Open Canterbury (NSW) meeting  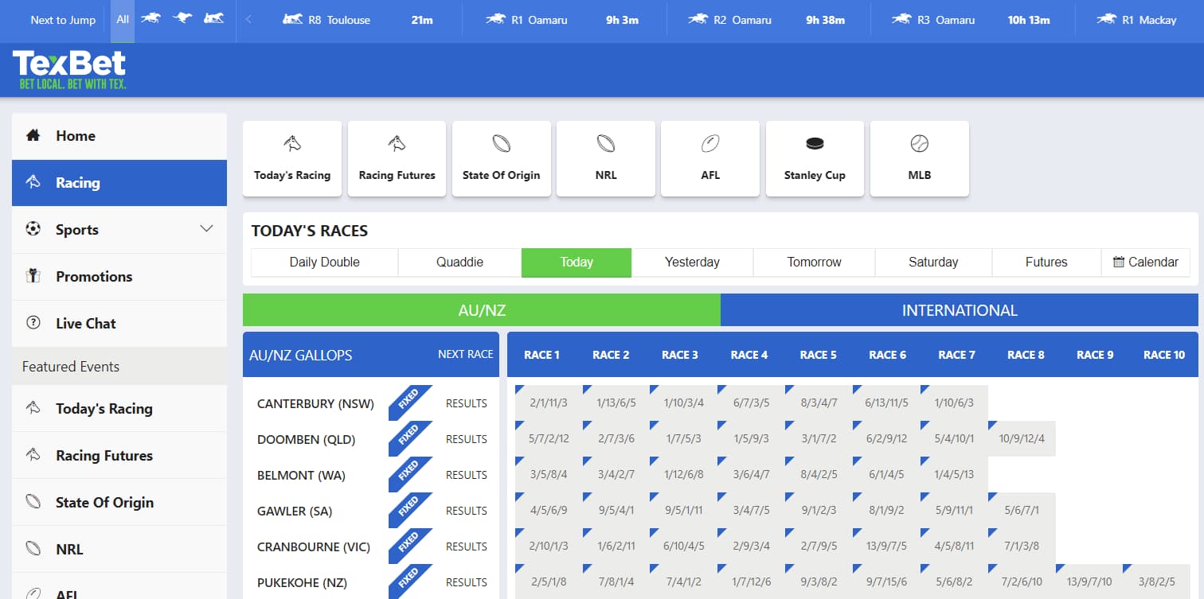(x=315, y=403)
